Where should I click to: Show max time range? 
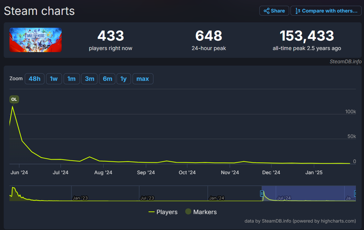coord(143,79)
